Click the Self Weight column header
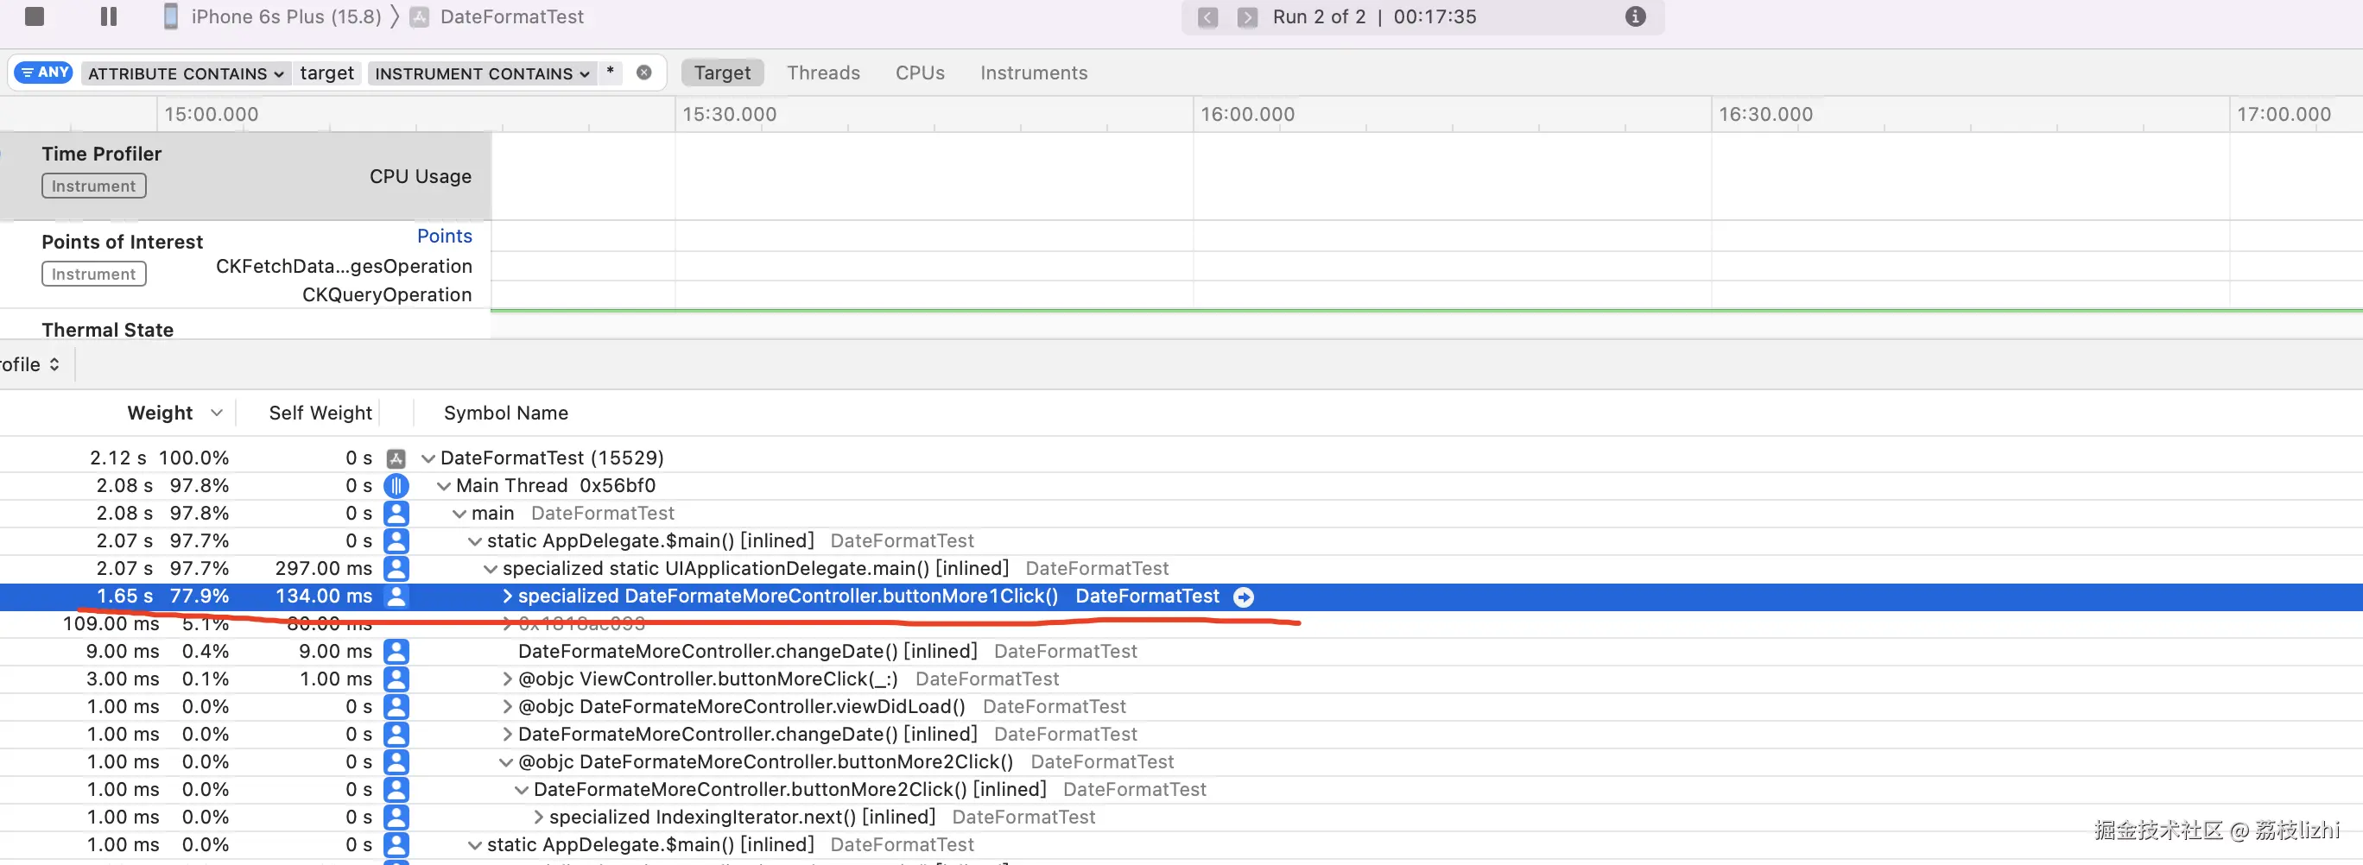The image size is (2363, 865). pos(320,413)
